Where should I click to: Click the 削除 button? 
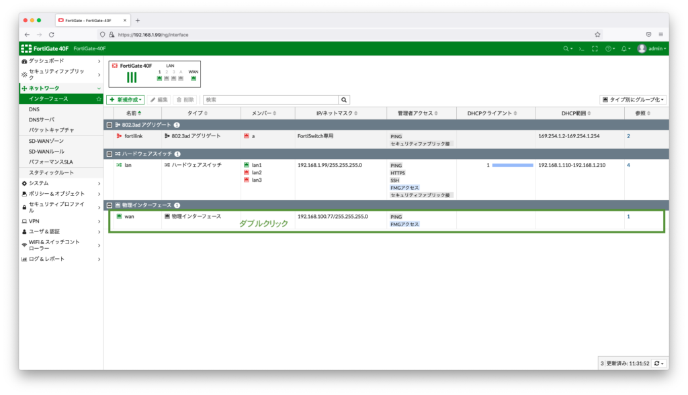coord(185,100)
